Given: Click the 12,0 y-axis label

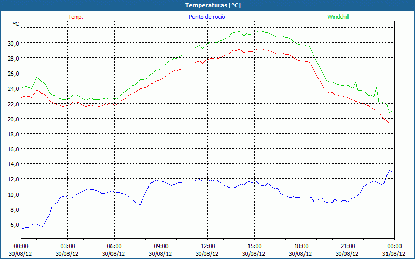Looking at the screenshot, I should pyautogui.click(x=13, y=179).
